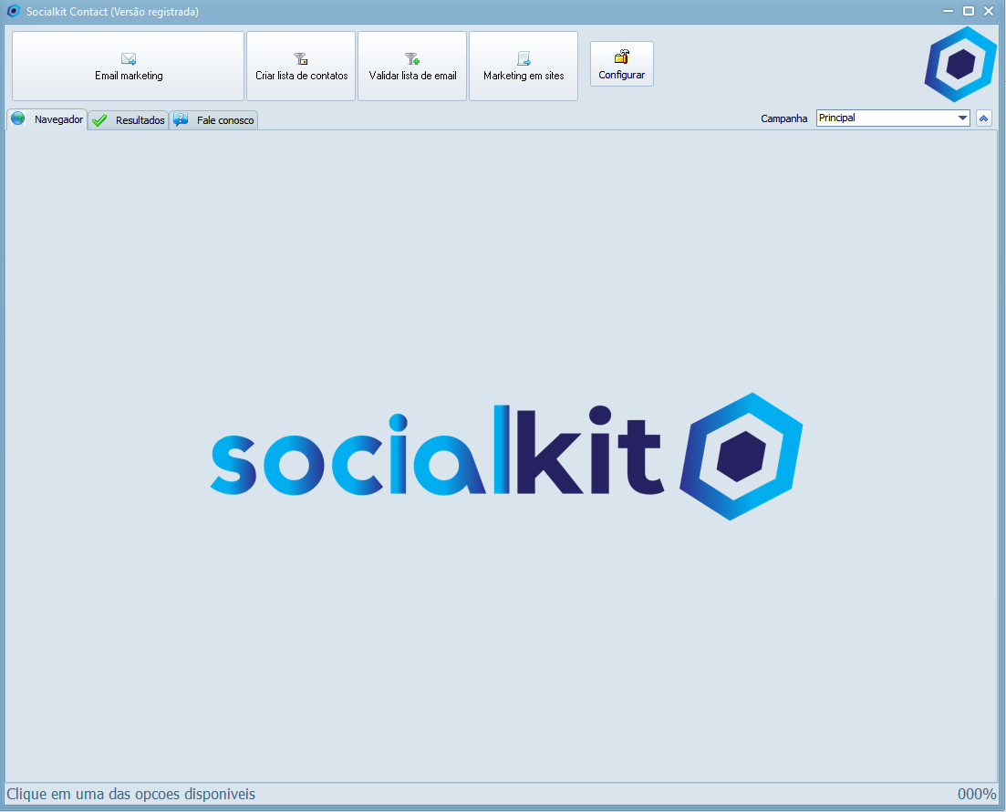
Task: Click the Configurar padlock settings button
Action: pyautogui.click(x=622, y=64)
